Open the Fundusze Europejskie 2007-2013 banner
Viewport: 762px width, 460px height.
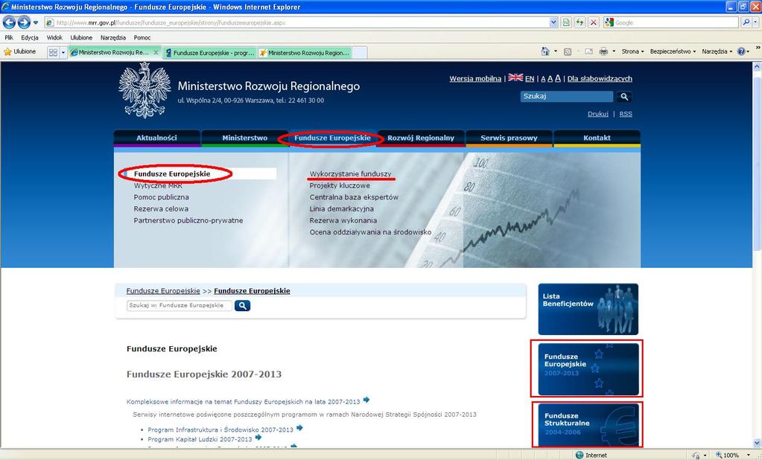pyautogui.click(x=588, y=368)
